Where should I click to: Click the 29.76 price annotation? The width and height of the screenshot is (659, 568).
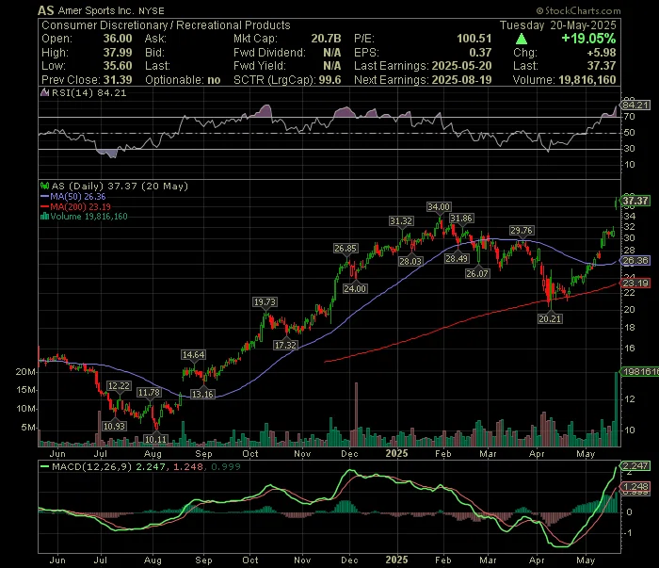(522, 230)
